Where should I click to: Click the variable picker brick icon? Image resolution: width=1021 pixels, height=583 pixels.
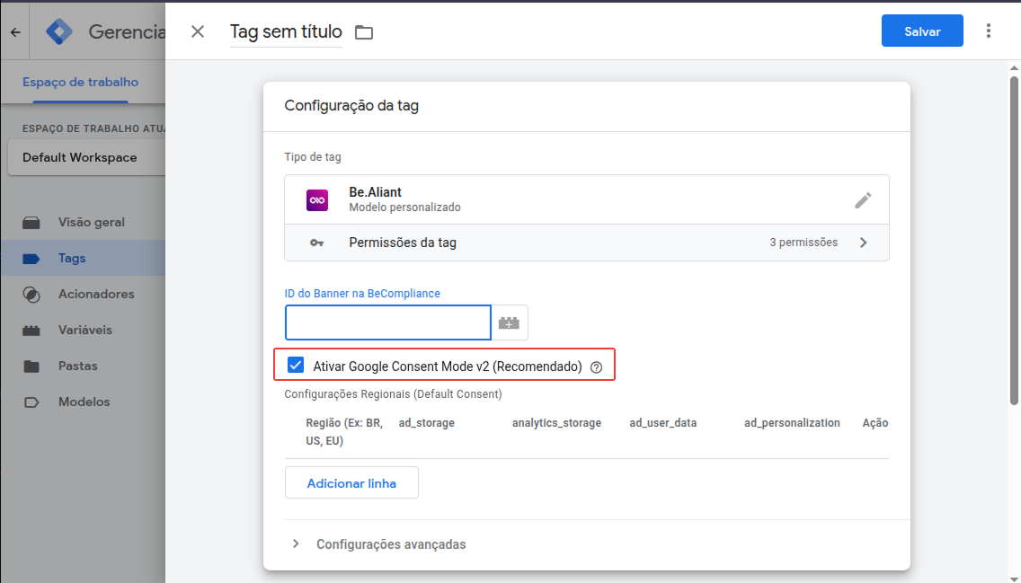coord(510,322)
